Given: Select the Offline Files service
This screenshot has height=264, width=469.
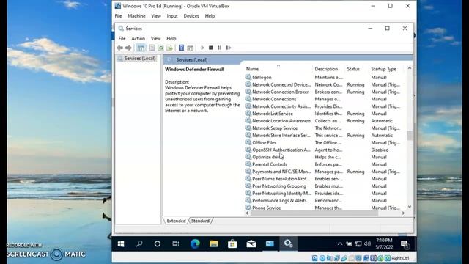Looking at the screenshot, I should point(324,142).
